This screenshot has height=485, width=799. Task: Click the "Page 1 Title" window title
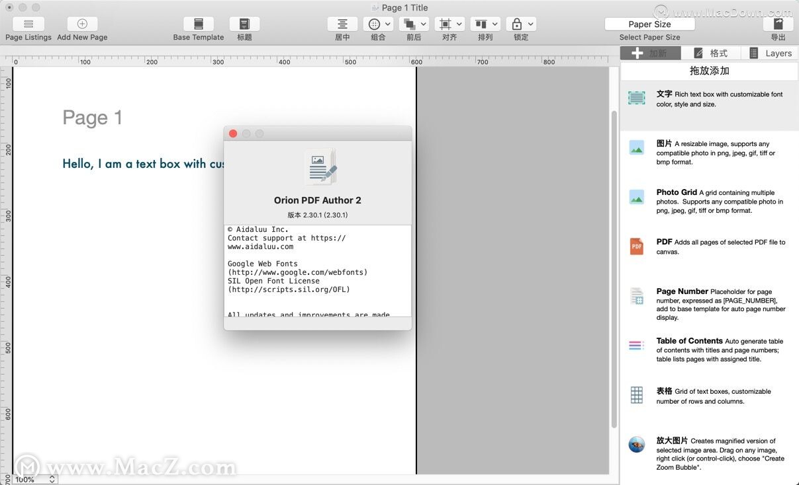(404, 8)
